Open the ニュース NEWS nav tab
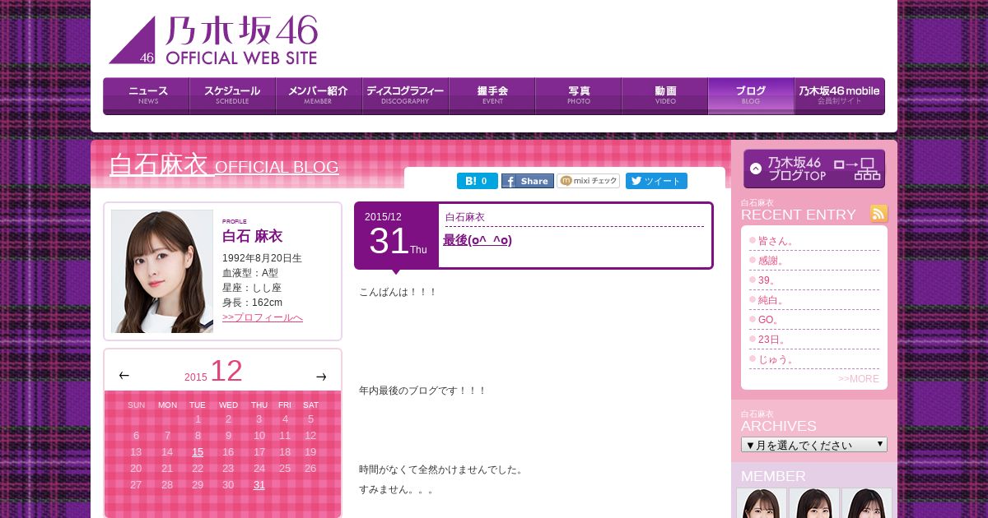988x518 pixels. click(x=147, y=95)
